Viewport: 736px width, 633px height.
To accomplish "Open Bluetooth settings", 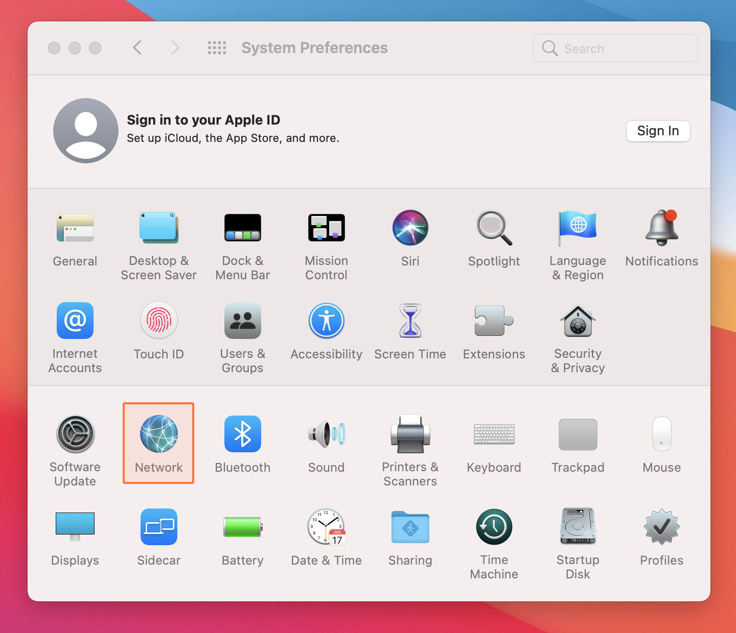I will (x=242, y=443).
